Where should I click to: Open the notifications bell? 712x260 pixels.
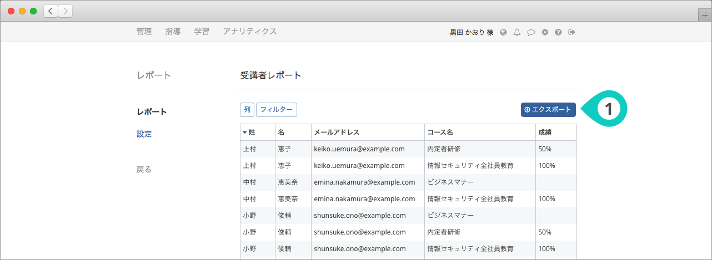517,32
